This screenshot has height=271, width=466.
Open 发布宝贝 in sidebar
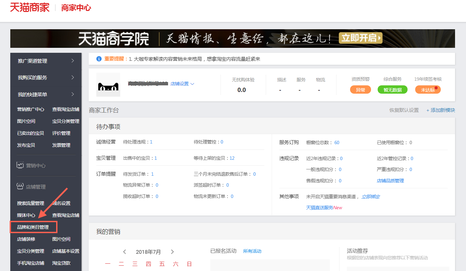click(26, 145)
